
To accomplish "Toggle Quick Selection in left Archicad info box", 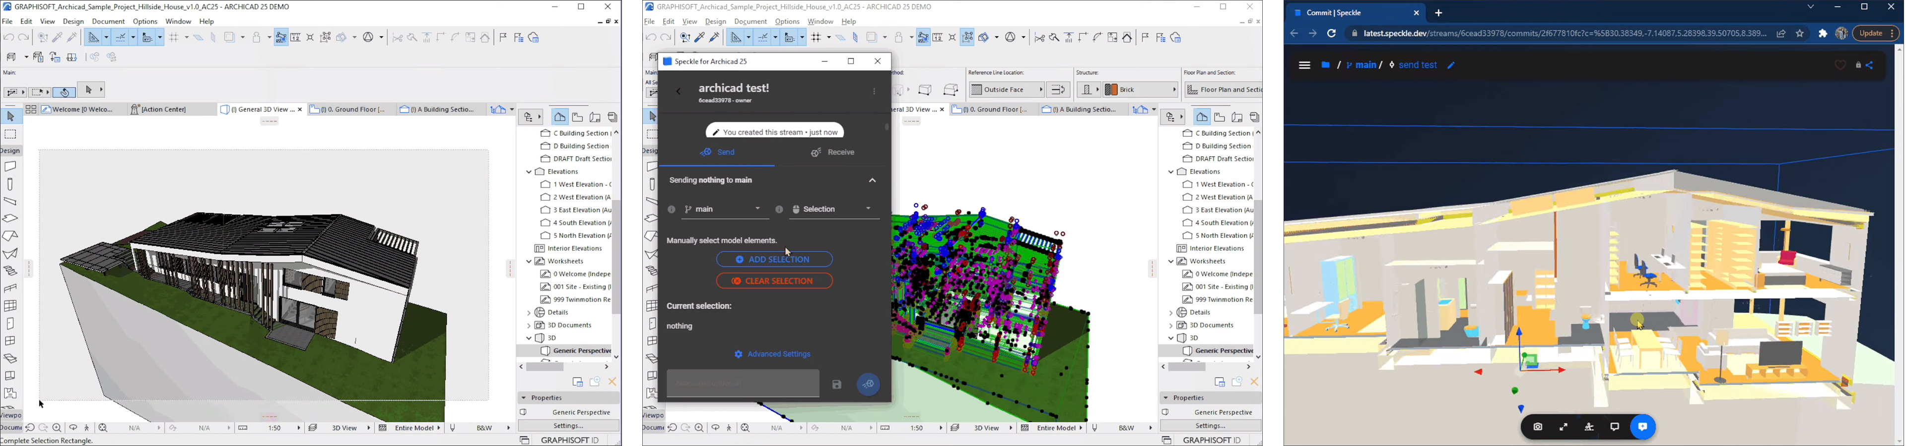I will 65,93.
